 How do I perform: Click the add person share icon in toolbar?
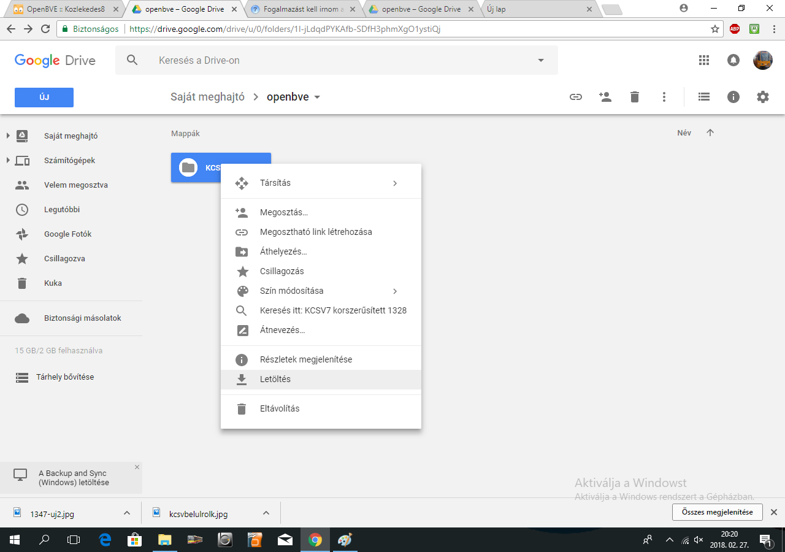point(605,97)
